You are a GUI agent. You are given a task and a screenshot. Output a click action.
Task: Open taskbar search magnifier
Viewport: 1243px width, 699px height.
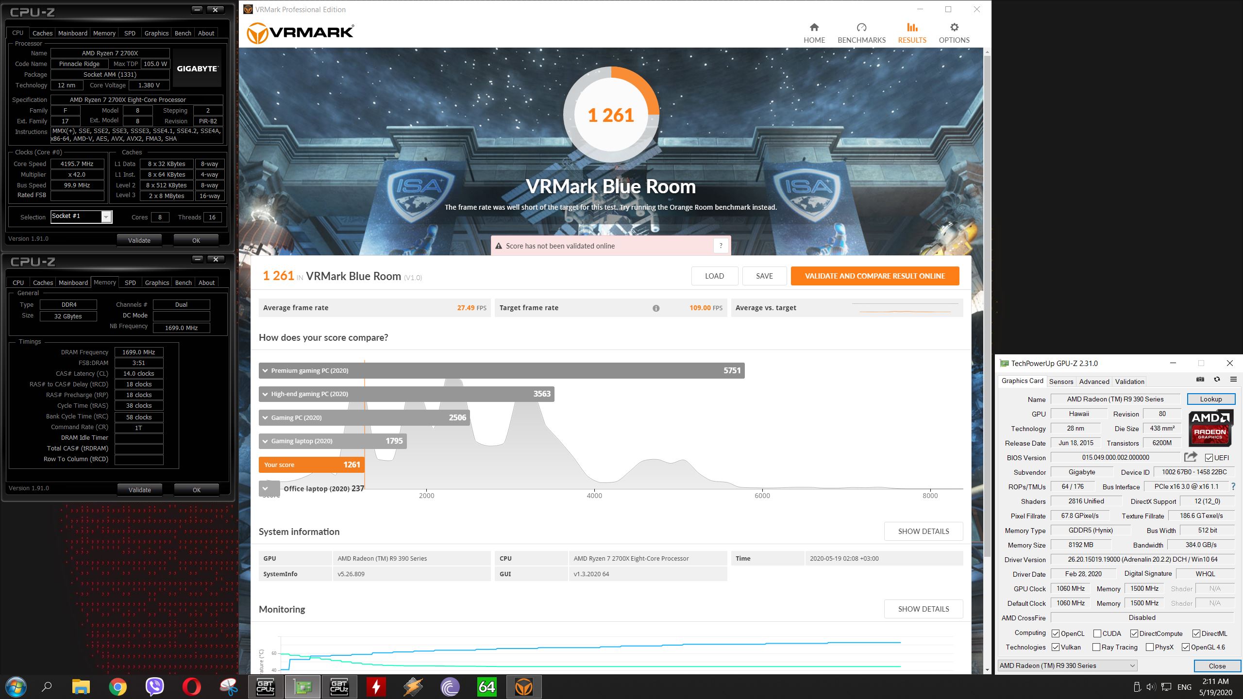[47, 687]
